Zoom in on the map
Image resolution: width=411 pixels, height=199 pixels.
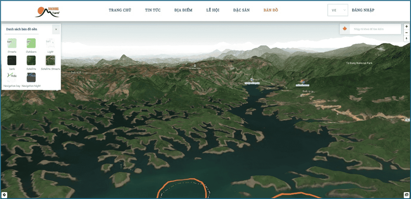[x=406, y=26]
